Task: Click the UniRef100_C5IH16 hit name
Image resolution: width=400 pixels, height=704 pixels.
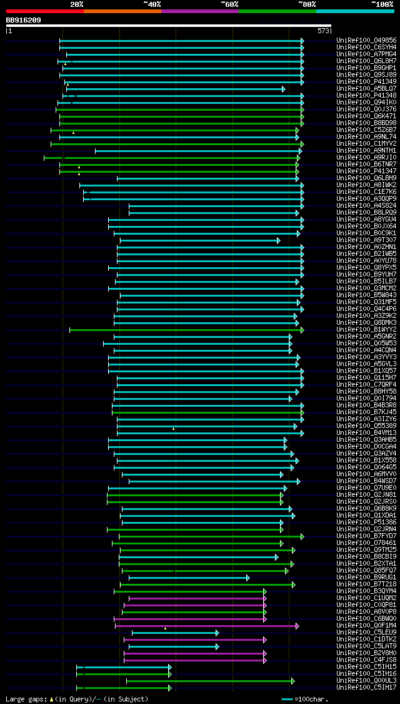Action: (x=366, y=675)
